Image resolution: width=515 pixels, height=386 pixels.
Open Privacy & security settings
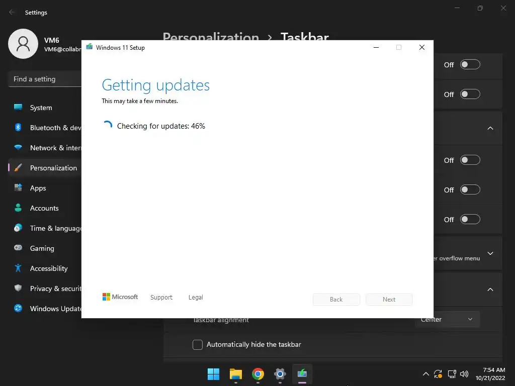pos(45,288)
